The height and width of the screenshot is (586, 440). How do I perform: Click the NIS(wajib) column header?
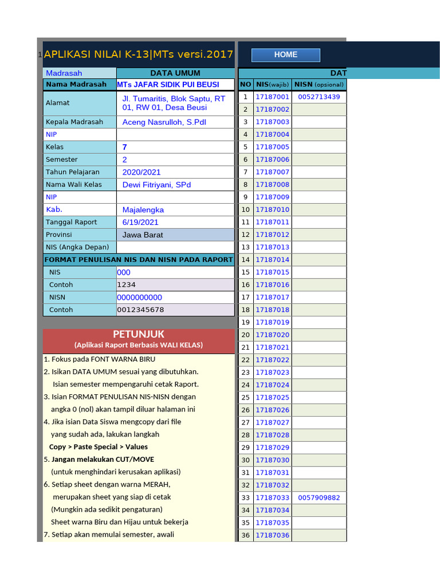click(x=272, y=85)
